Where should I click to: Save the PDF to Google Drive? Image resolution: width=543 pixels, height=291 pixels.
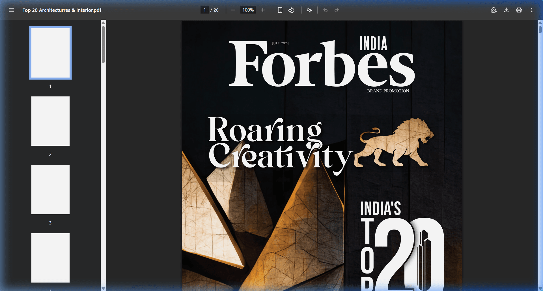494,10
